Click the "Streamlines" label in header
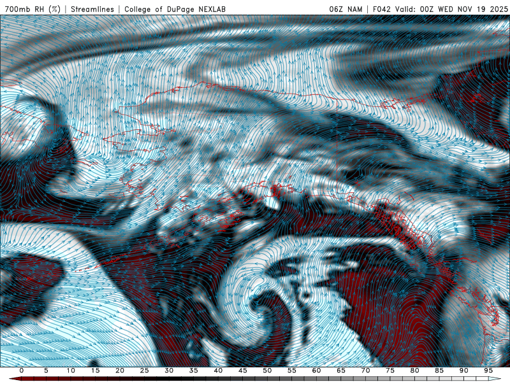Screen dimensions: 510x382 [92, 9]
